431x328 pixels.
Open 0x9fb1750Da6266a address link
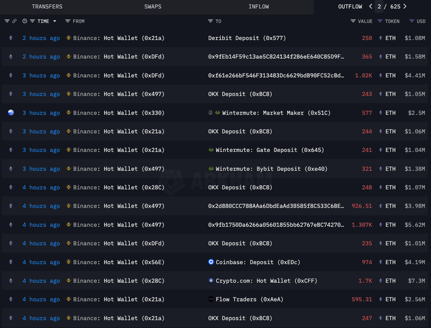click(x=276, y=225)
